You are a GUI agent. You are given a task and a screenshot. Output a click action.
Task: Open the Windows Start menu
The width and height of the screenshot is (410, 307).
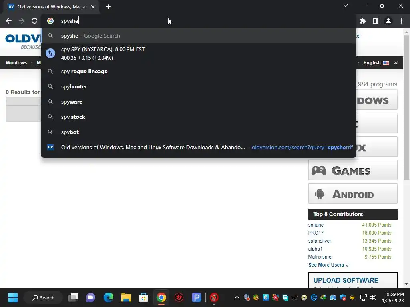[13, 297]
